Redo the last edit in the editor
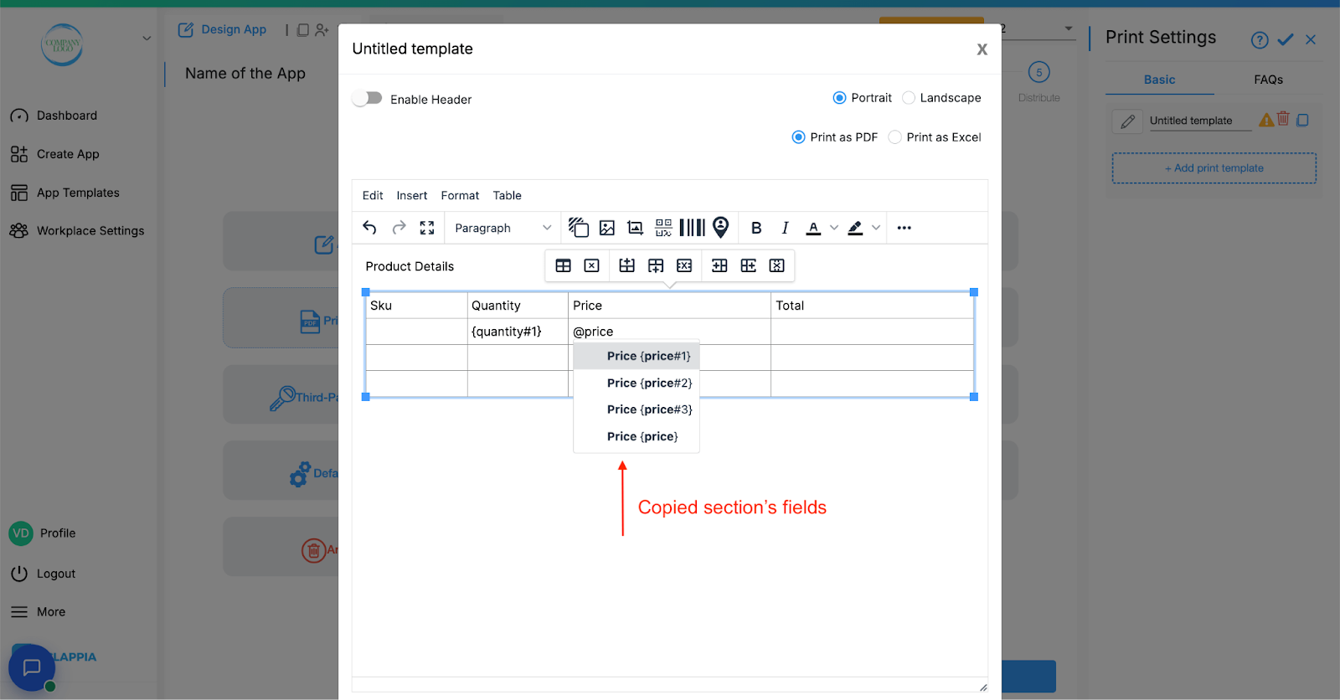 399,228
